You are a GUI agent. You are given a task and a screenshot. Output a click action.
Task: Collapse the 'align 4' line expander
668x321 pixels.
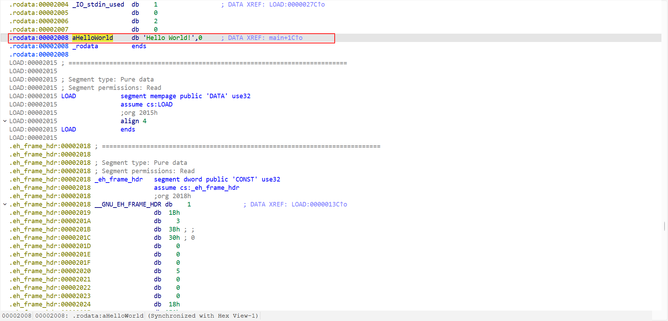coord(5,121)
